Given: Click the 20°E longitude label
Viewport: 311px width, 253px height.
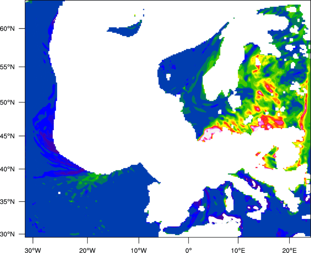Looking at the screenshot, I should (x=289, y=250).
